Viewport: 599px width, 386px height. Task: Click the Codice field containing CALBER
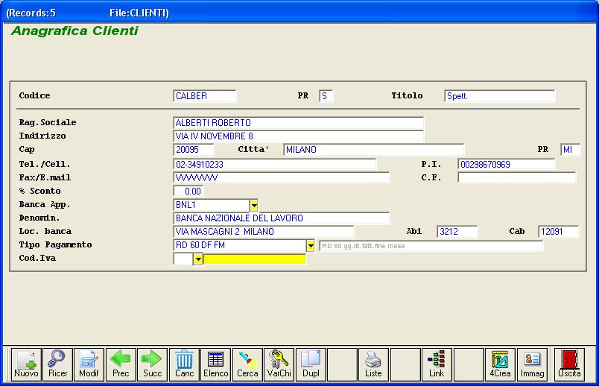[x=205, y=96]
